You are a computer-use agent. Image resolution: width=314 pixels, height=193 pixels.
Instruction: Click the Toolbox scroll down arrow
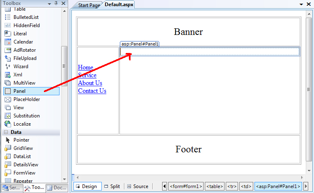tap(64, 179)
